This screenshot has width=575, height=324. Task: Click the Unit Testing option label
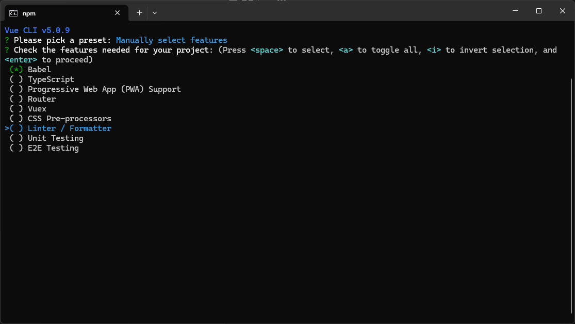click(x=55, y=138)
